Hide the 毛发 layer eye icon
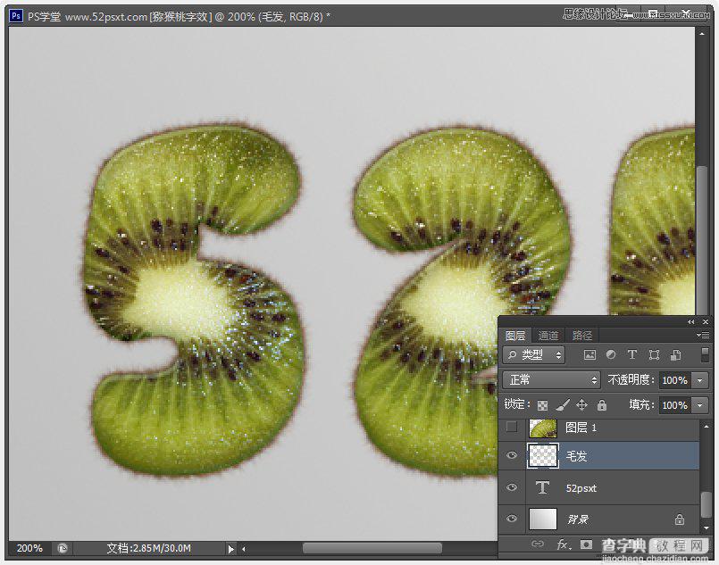The height and width of the screenshot is (565, 719). (512, 455)
